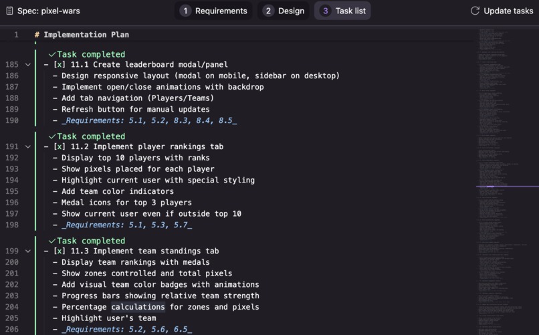The height and width of the screenshot is (335, 539).
Task: Click highlighted word 'calculations' on line 204
Action: point(138,307)
